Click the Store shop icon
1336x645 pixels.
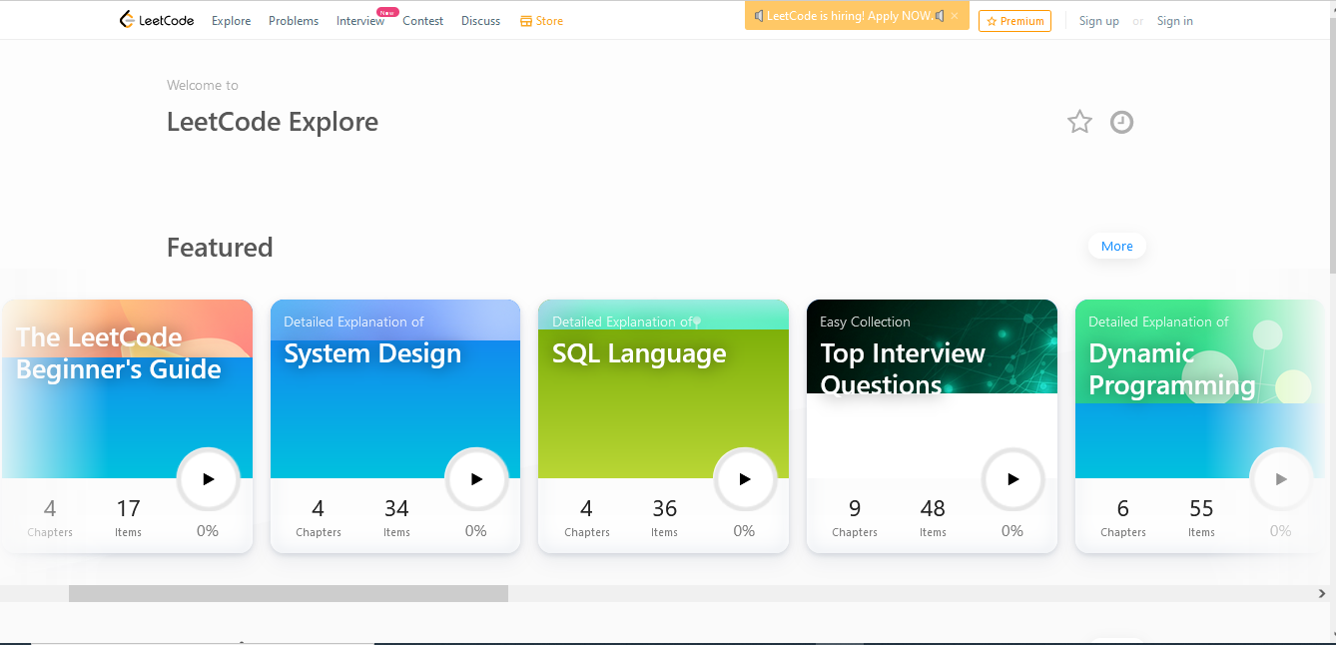point(526,21)
